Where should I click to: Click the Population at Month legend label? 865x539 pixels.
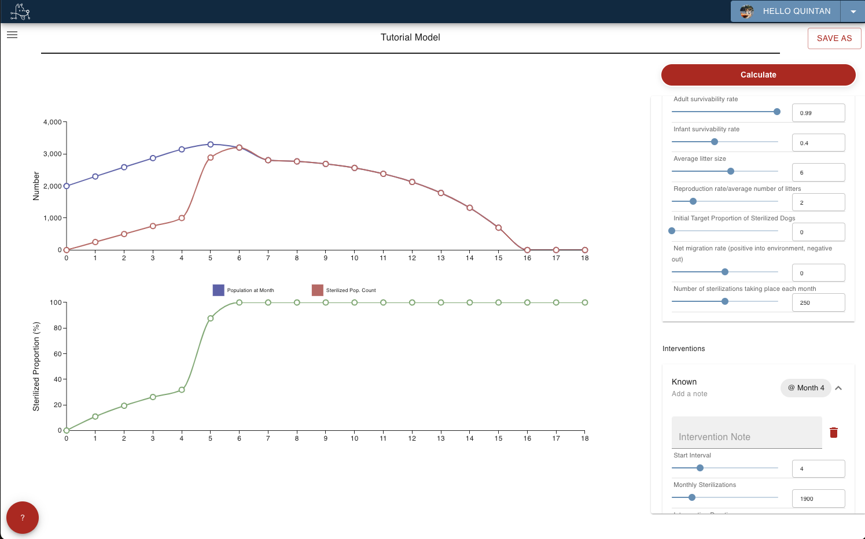251,290
